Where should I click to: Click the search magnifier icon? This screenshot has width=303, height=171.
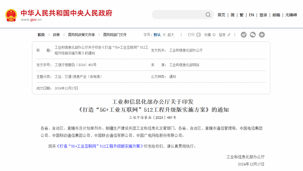click(x=208, y=15)
